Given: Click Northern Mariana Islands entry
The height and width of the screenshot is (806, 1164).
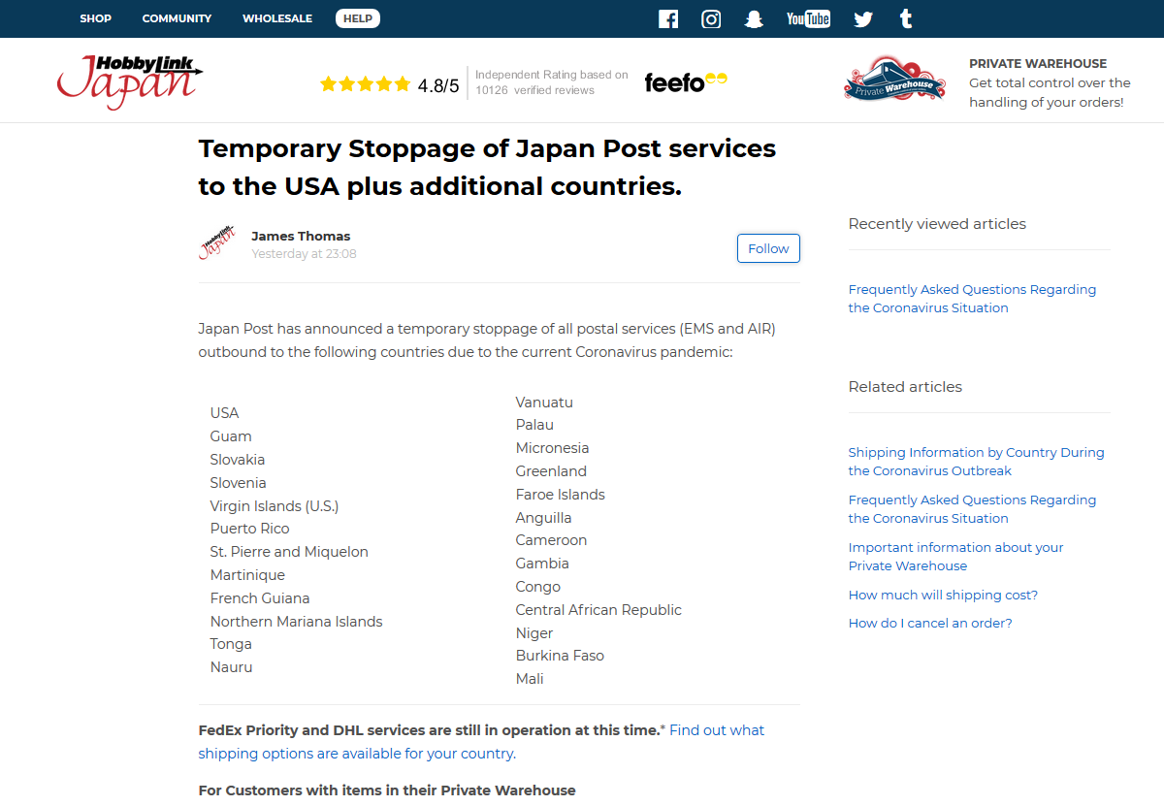Looking at the screenshot, I should (296, 622).
